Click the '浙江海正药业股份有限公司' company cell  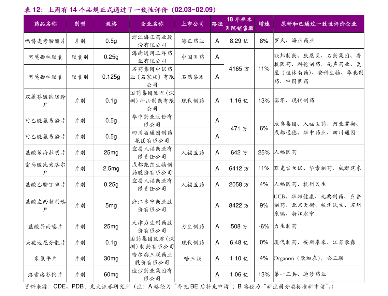tap(152, 41)
